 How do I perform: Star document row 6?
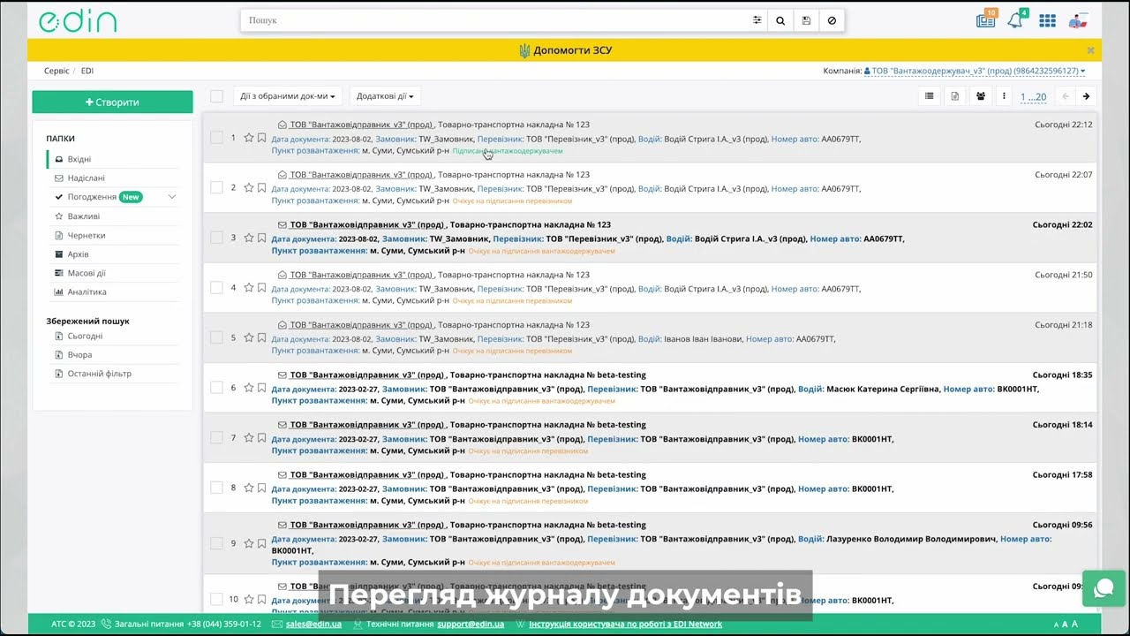tap(249, 388)
